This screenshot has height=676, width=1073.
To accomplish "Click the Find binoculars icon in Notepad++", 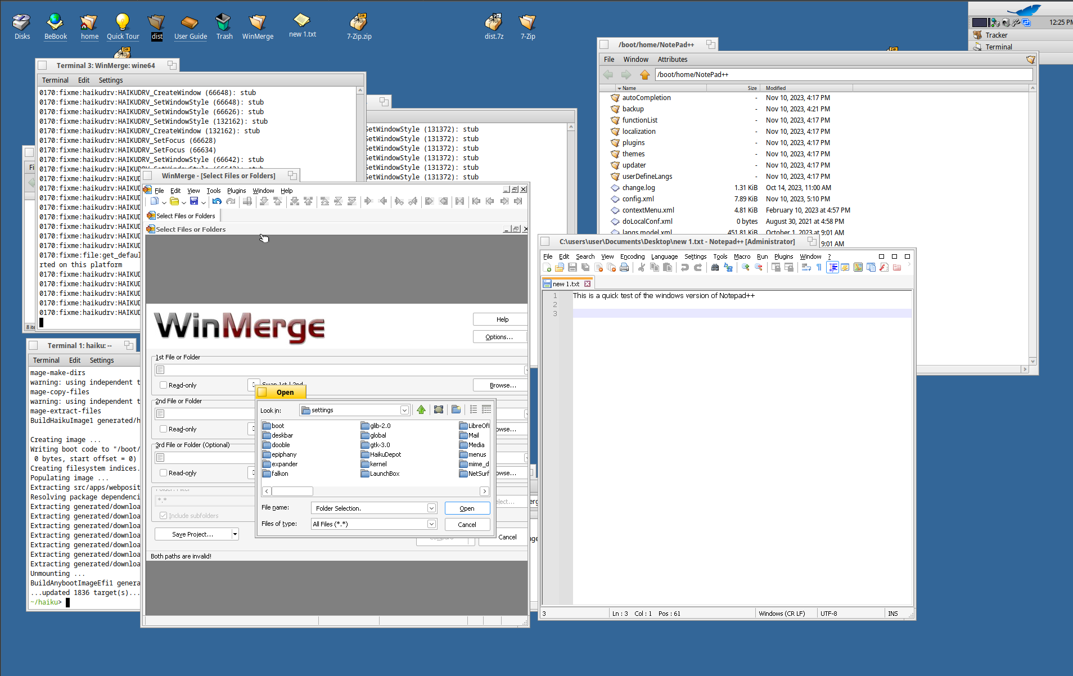I will [715, 268].
